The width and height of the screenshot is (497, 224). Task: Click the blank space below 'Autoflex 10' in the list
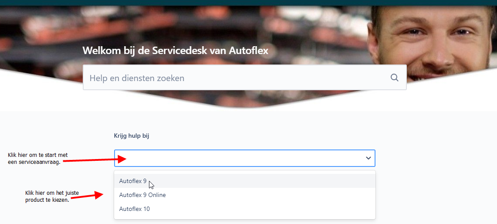244,217
